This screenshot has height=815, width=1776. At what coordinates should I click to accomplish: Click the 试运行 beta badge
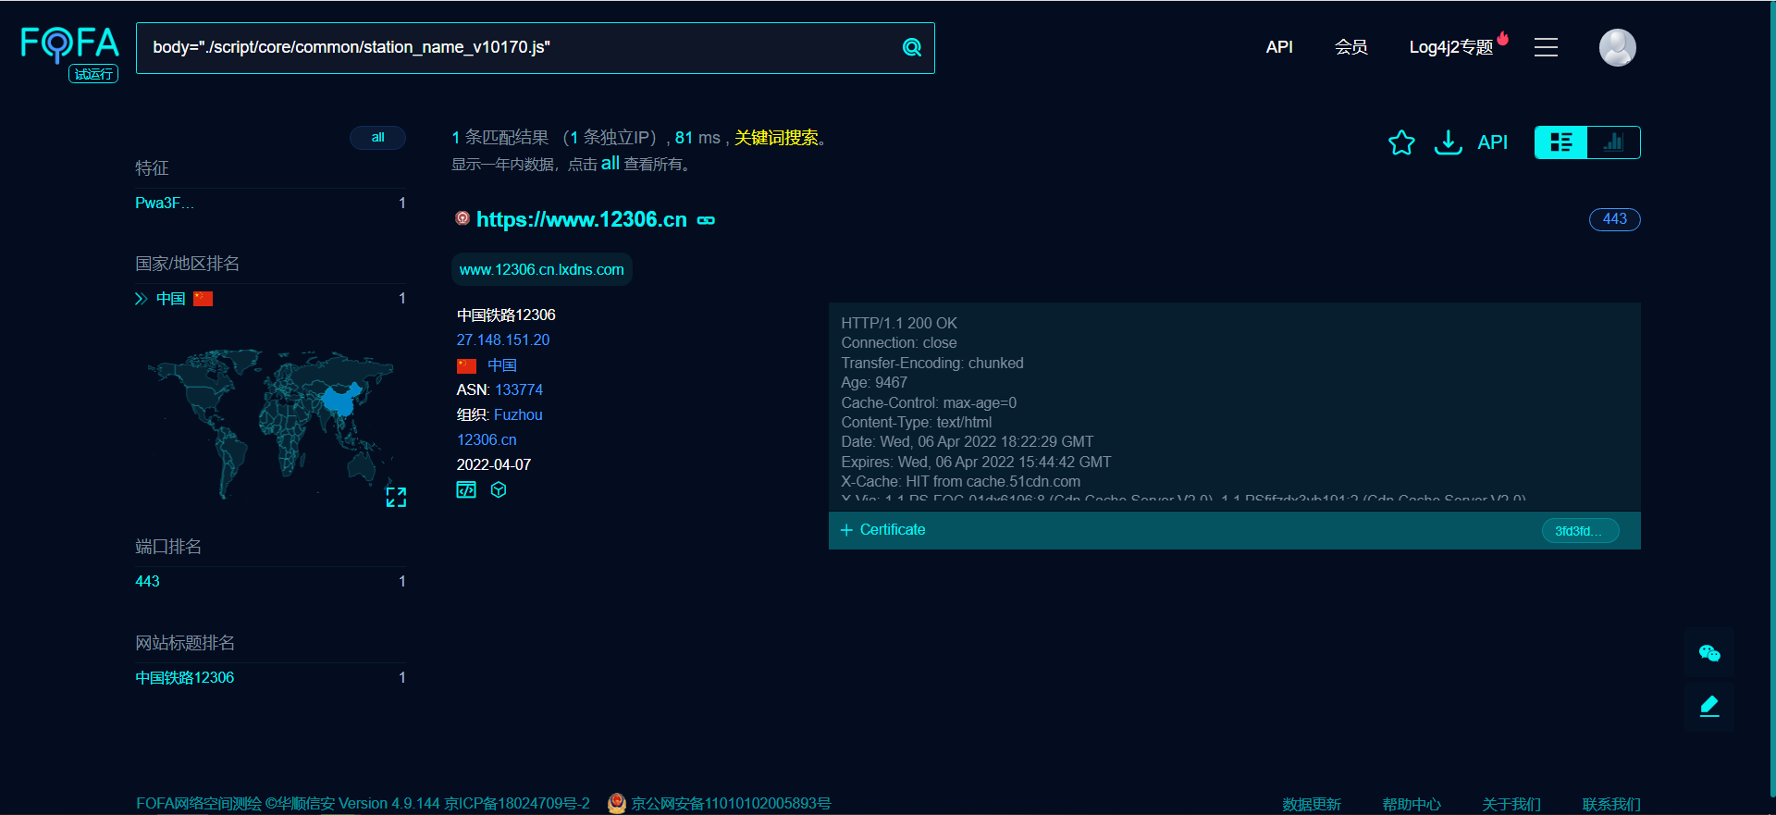click(x=93, y=74)
